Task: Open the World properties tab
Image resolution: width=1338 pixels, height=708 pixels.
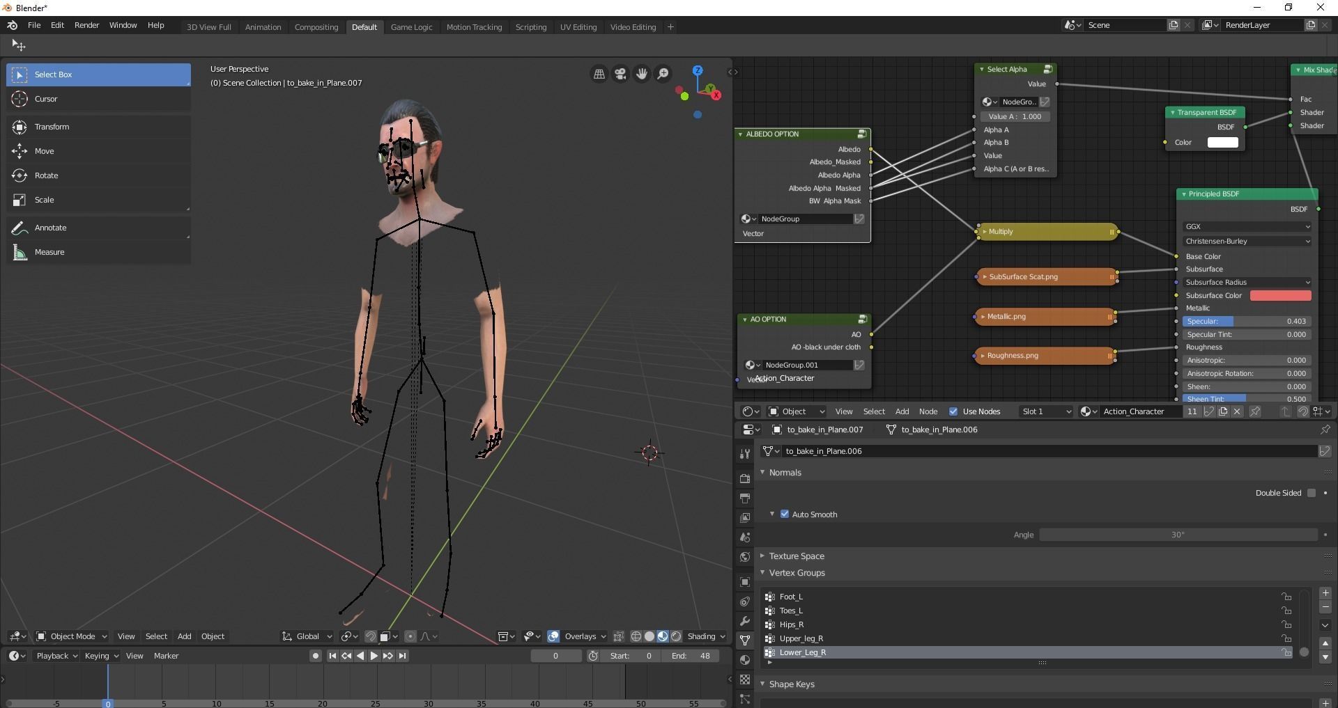Action: click(x=745, y=557)
